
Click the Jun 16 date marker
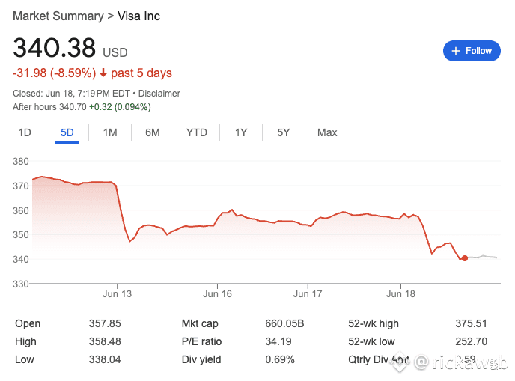coord(217,293)
